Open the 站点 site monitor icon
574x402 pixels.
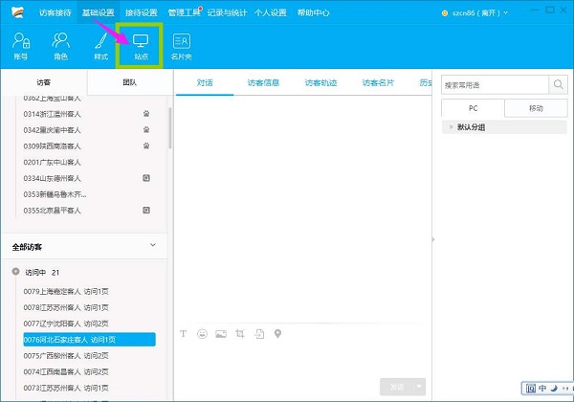[x=141, y=46]
